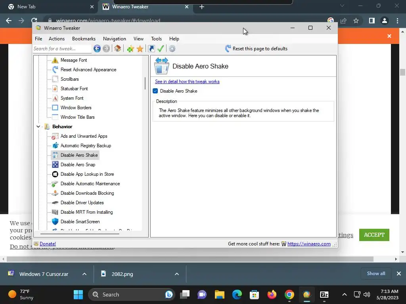Click the Chrome share page icon
This screenshot has width=406, height=304.
[344, 21]
